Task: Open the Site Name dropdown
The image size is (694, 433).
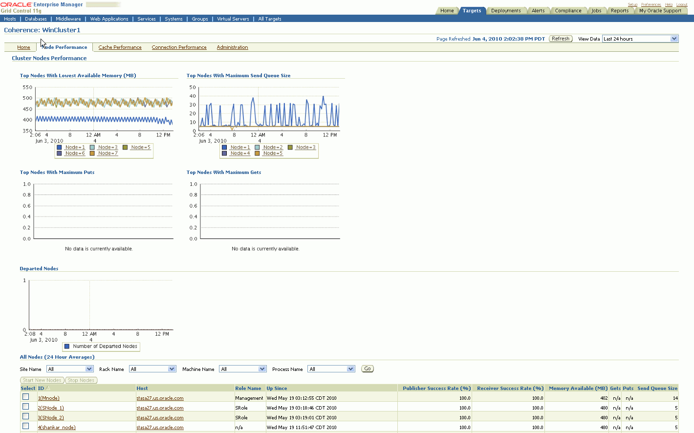Action: 70,369
